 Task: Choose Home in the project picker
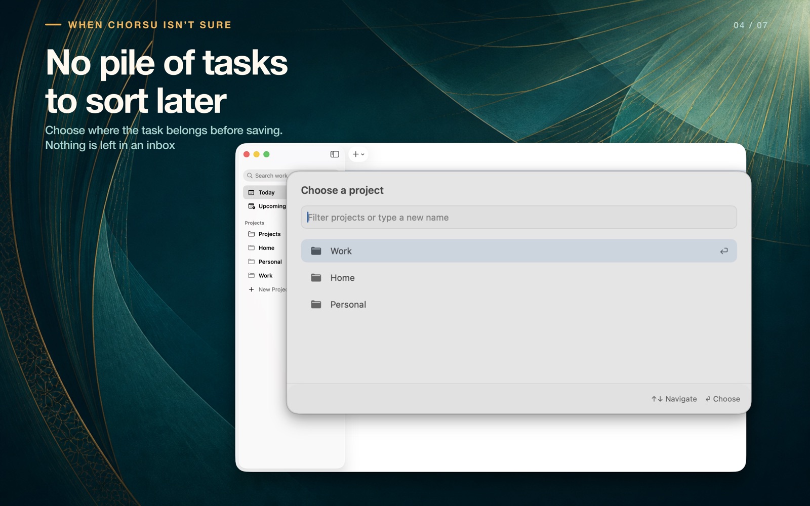tap(519, 278)
